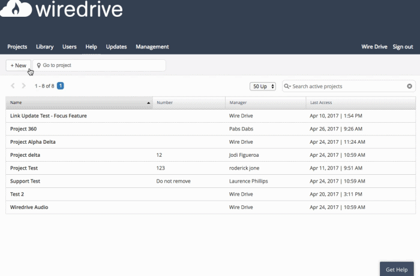The image size is (420, 276).
Task: Open the Library menu
Action: pos(45,47)
